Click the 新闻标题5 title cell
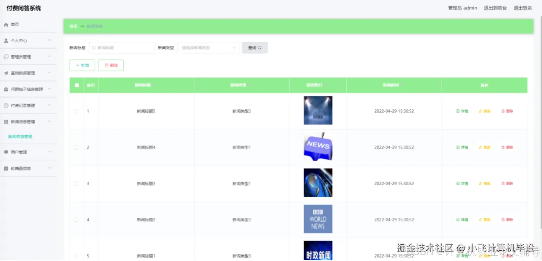Screen dimensions: 542x261 point(146,111)
